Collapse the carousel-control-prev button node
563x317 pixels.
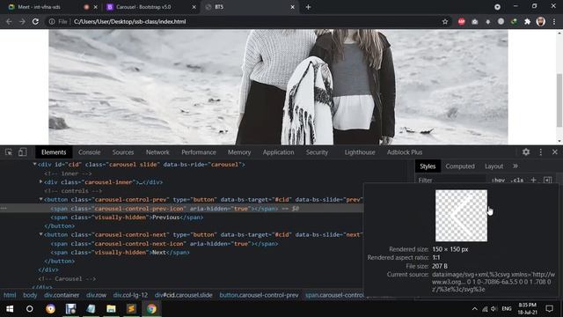pos(41,200)
